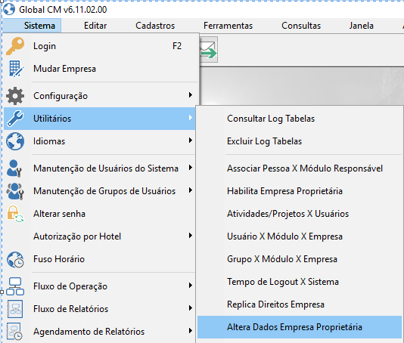Click the group icon beside Manutenção de Grupos de Usuários
This screenshot has height=343, width=404.
coord(15,191)
